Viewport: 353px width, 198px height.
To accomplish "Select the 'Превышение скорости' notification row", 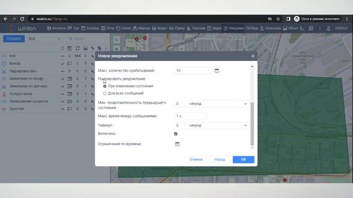I will coord(47,101).
